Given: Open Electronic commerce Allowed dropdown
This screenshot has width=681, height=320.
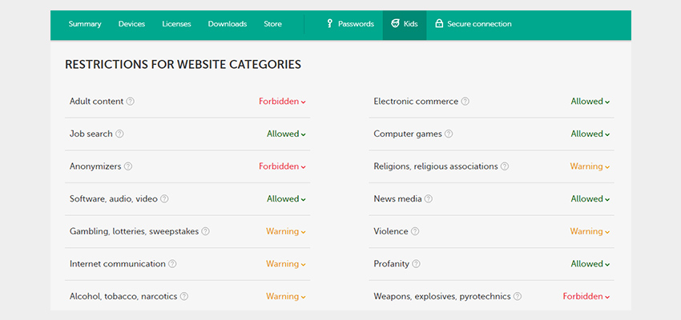Looking at the screenshot, I should (590, 102).
